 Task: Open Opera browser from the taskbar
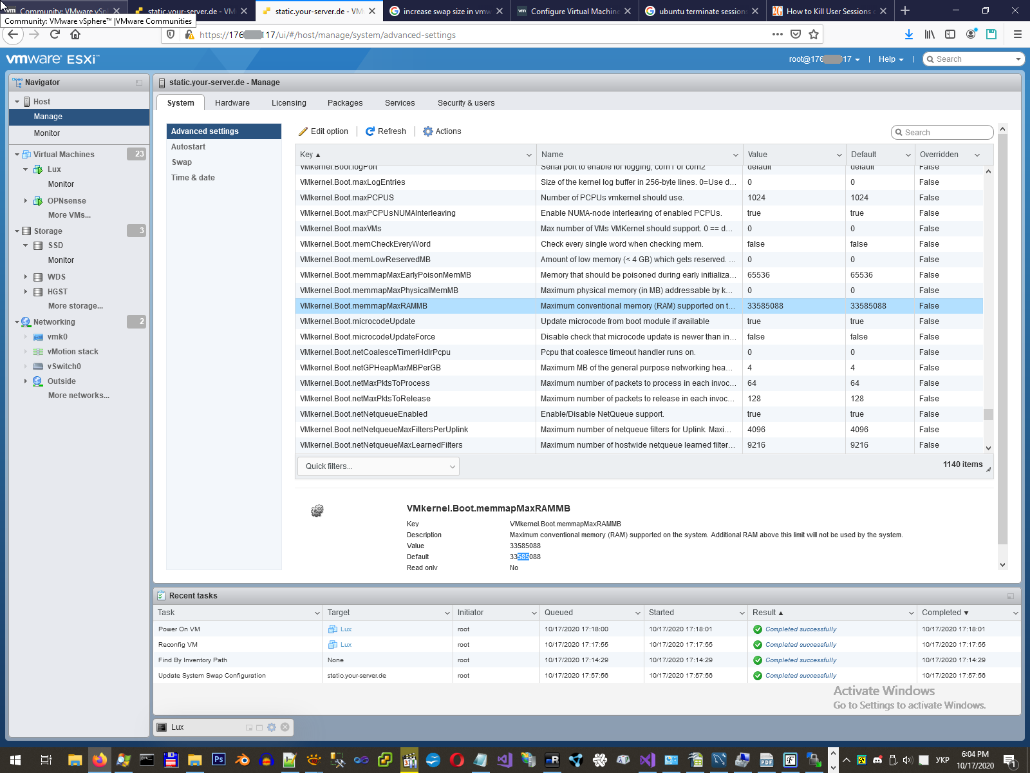[457, 760]
